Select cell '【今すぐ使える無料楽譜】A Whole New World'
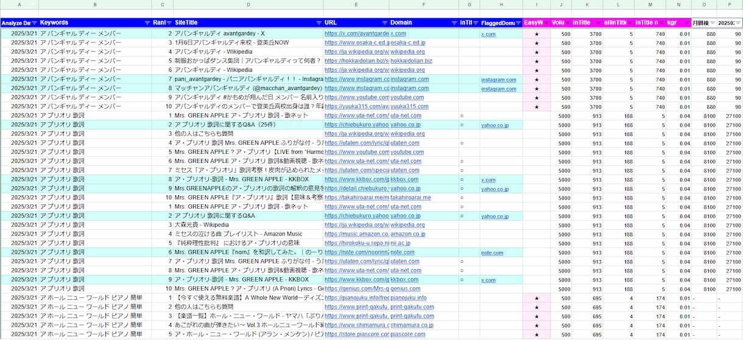This screenshot has height=340, width=743. 248,298
